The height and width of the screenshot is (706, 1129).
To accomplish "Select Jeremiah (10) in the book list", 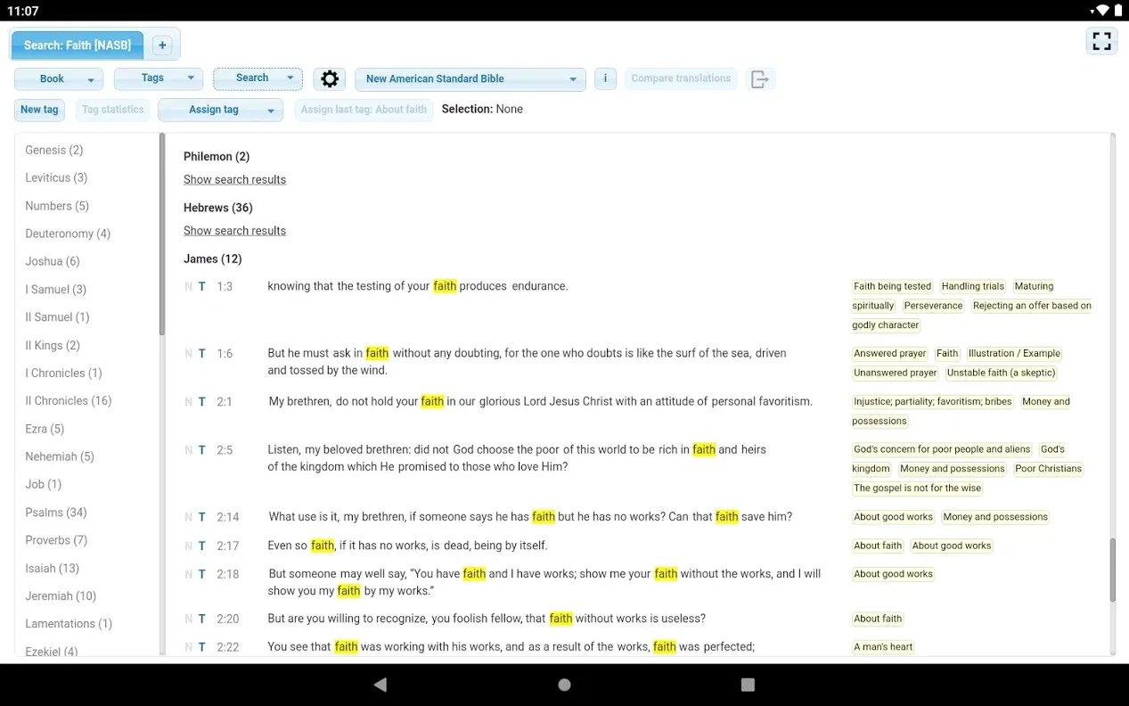I will (61, 595).
